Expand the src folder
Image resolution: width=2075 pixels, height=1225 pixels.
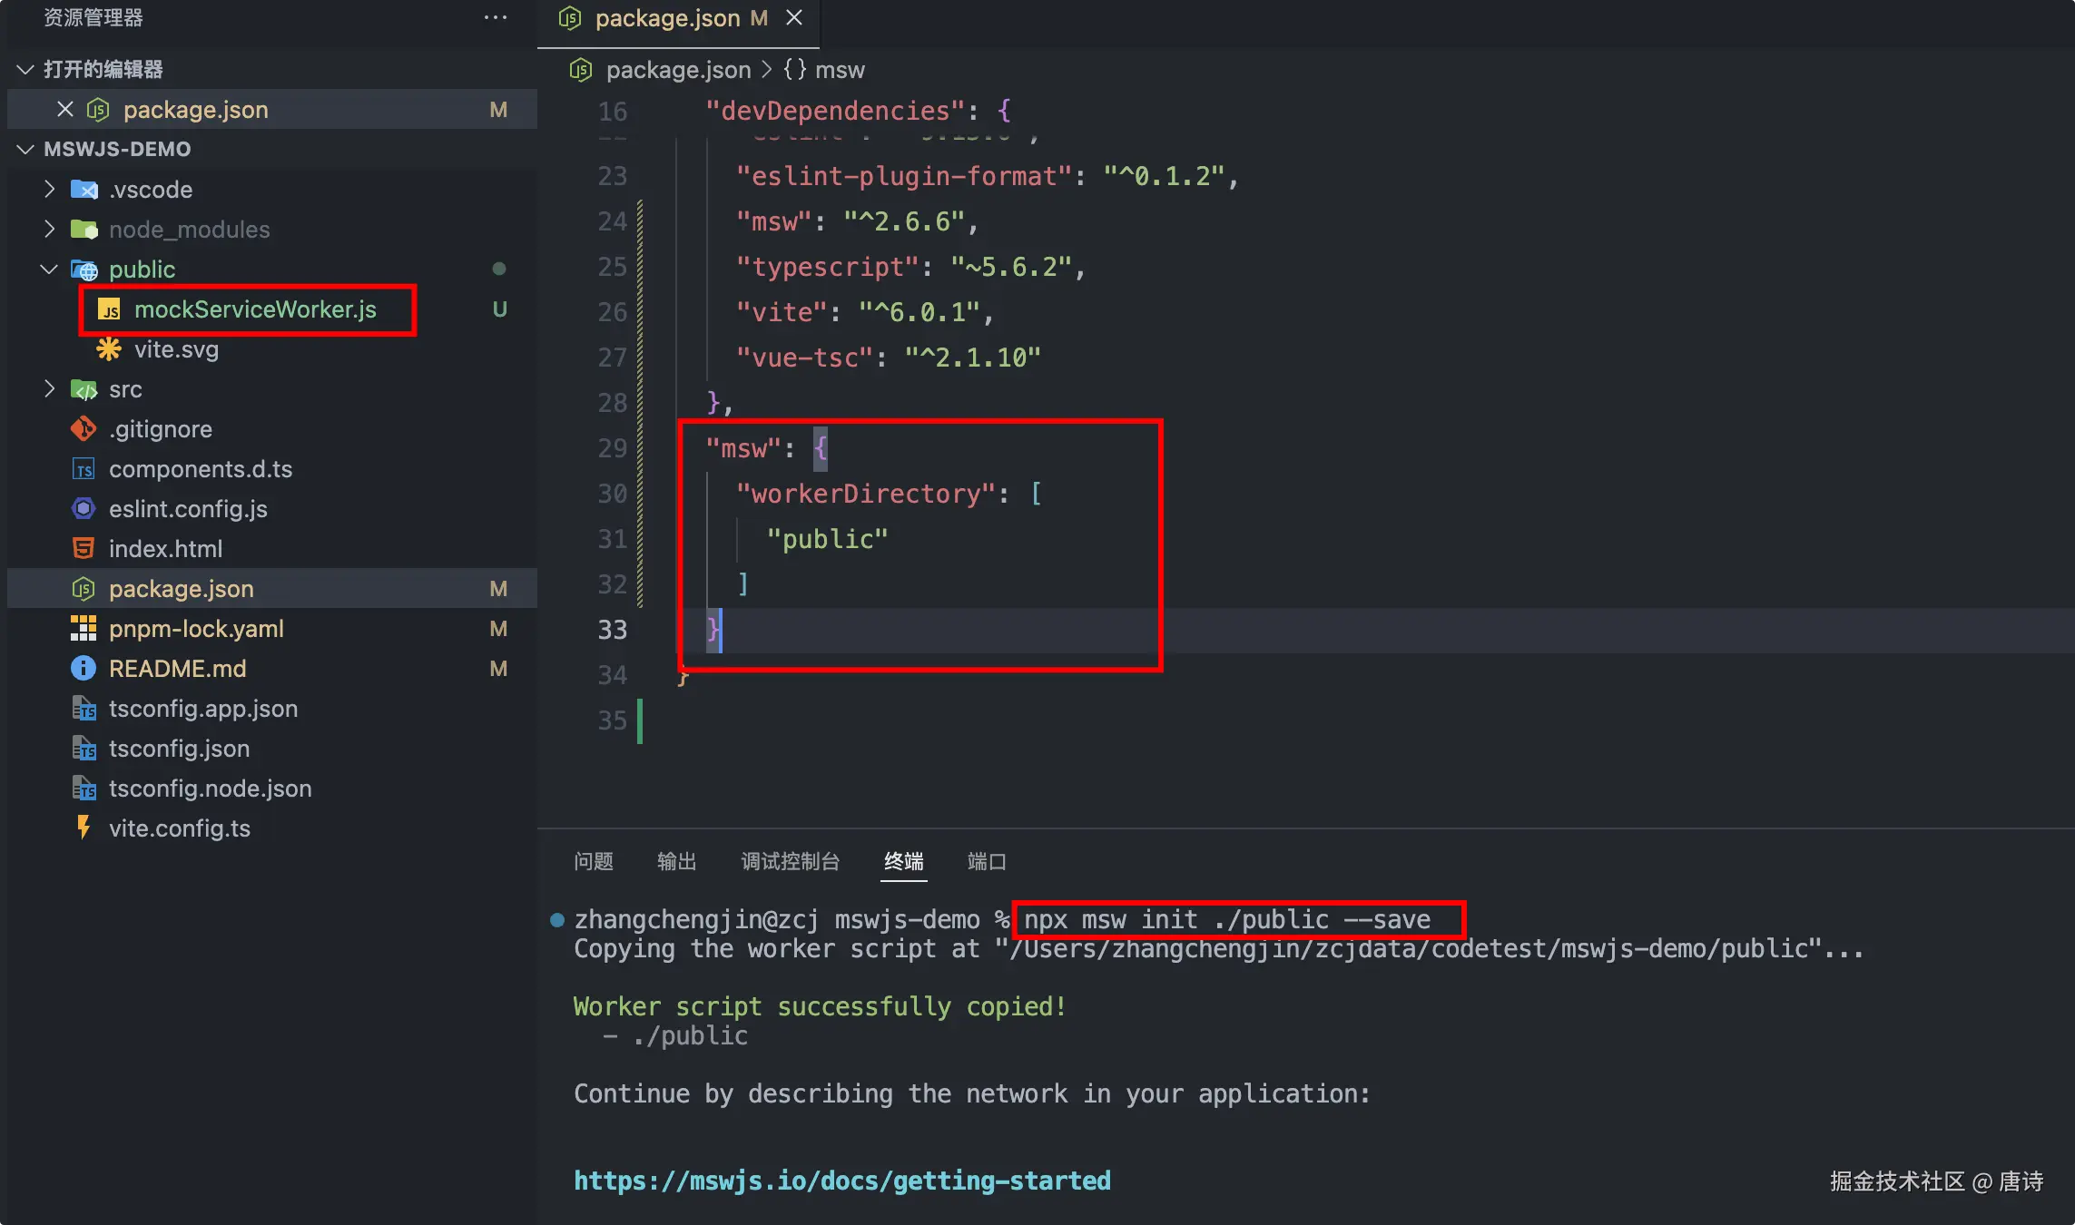pyautogui.click(x=50, y=389)
